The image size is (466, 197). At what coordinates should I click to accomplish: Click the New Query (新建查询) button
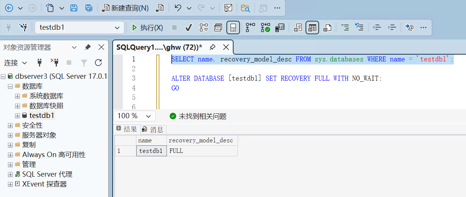[x=126, y=8]
